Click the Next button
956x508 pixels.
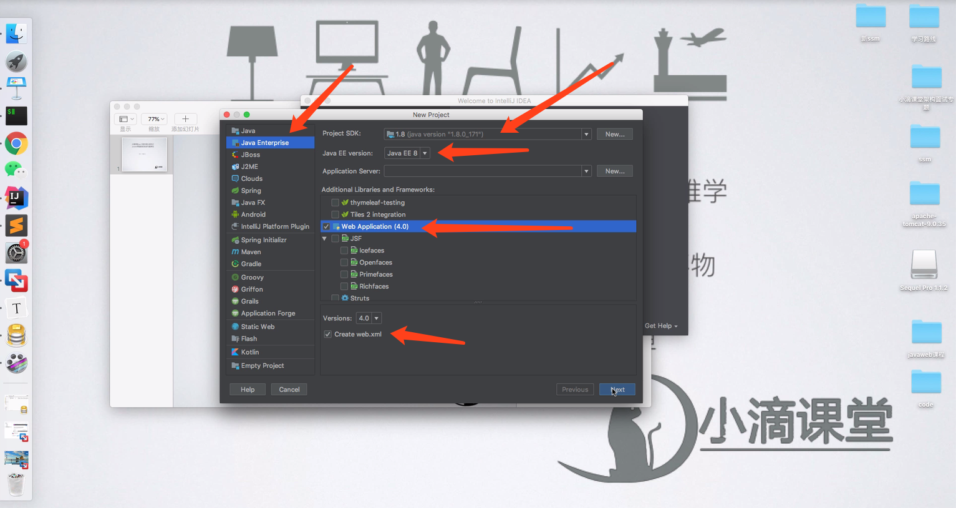(x=617, y=390)
